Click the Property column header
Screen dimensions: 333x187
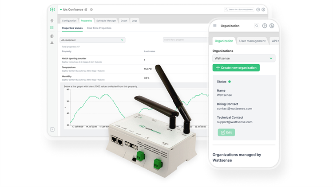[67, 51]
